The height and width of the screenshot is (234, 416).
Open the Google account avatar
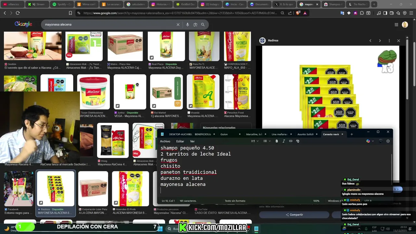coord(405,24)
